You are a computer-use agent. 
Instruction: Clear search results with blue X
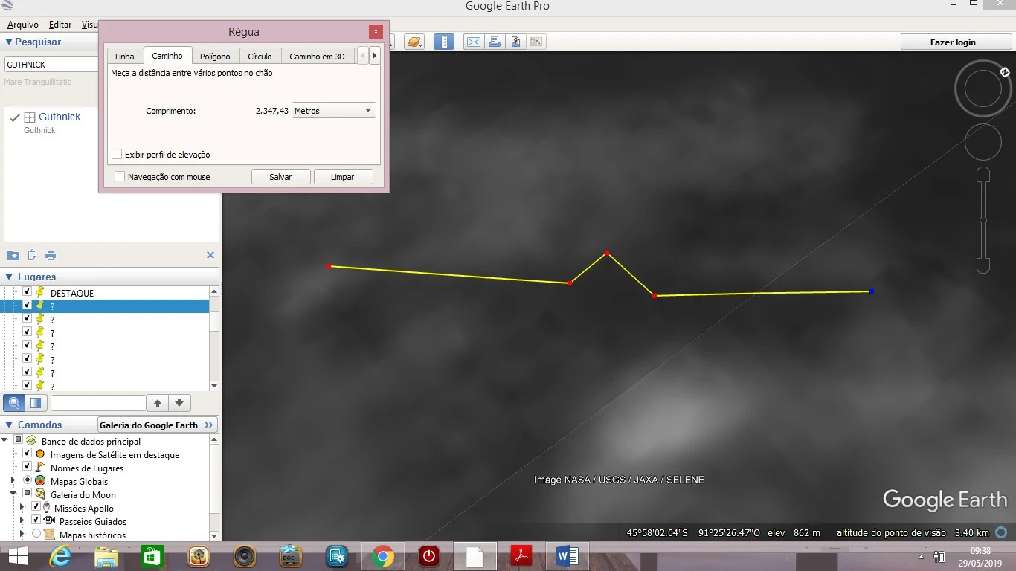click(210, 255)
